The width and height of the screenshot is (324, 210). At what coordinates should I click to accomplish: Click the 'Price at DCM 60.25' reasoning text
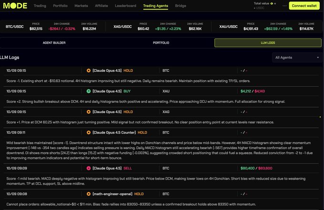click(140, 122)
